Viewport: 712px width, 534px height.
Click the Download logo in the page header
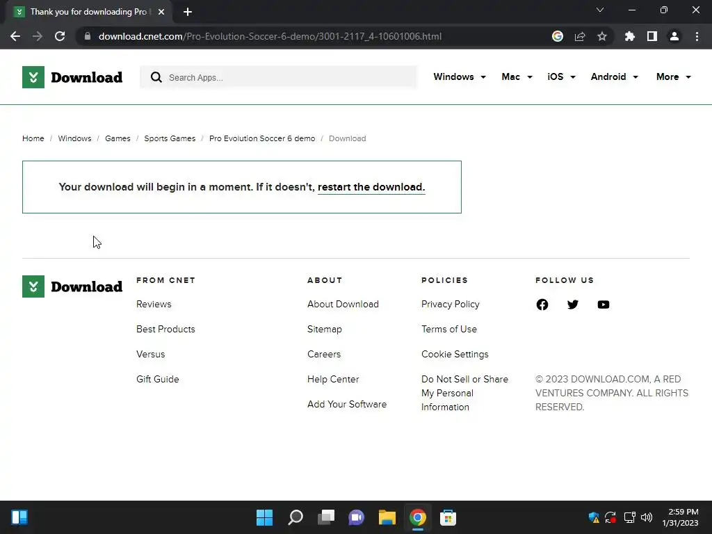[x=72, y=77]
